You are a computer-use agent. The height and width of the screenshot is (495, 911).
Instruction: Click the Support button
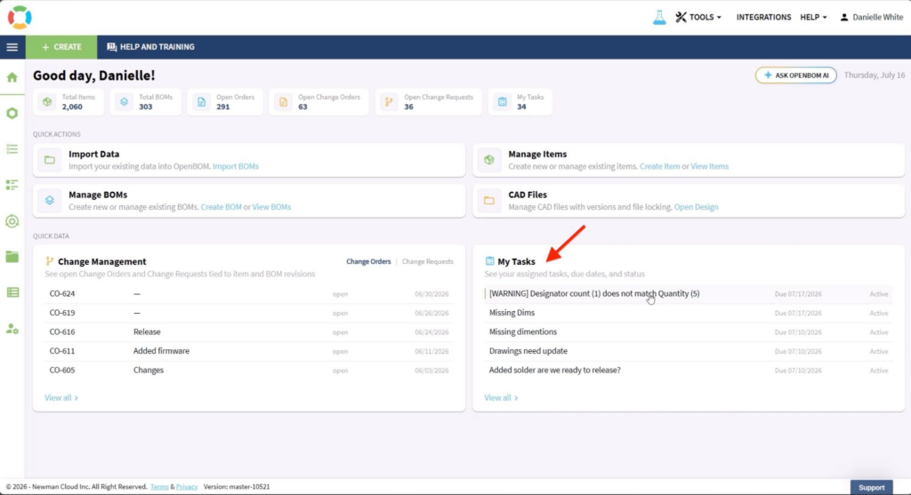click(x=872, y=488)
